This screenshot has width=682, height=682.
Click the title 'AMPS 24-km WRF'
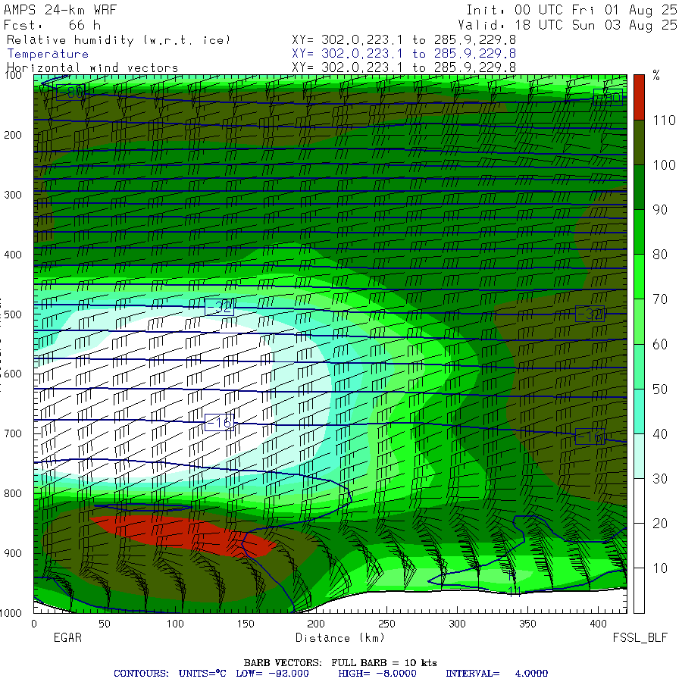point(60,10)
